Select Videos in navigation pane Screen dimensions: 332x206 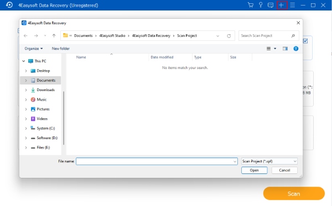(42, 119)
